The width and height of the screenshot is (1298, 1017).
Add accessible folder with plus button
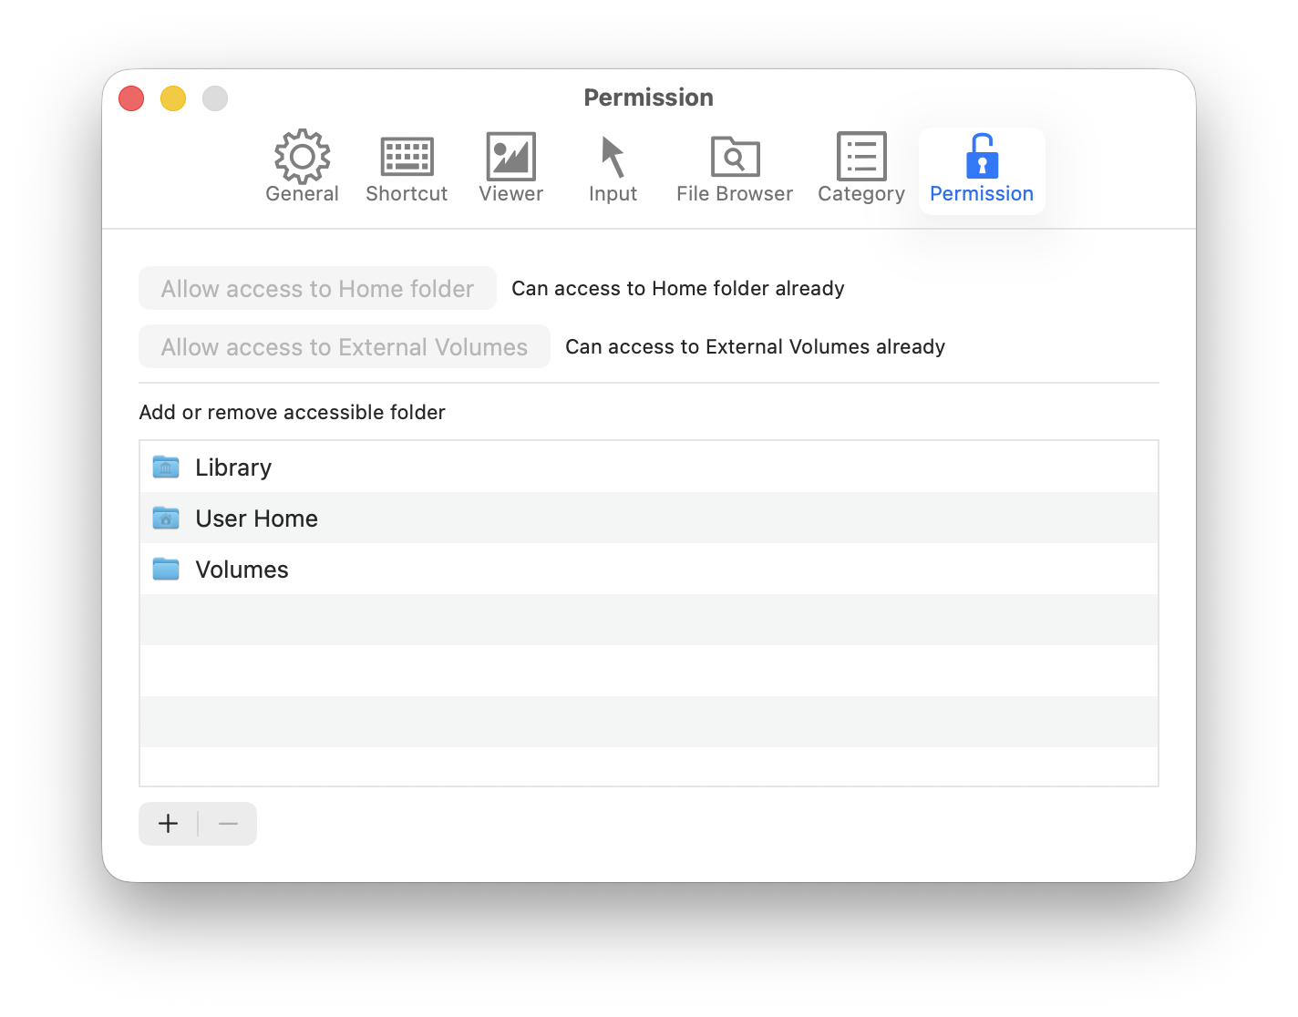pos(169,824)
